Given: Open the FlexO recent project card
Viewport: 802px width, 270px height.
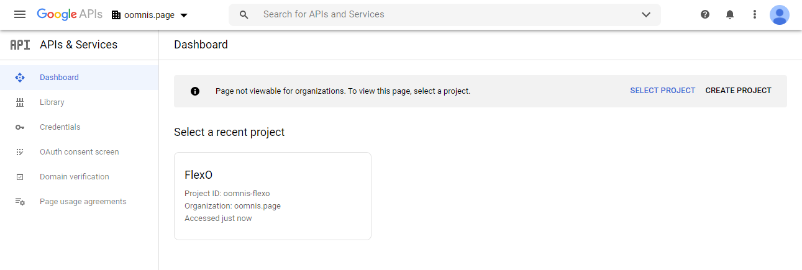Looking at the screenshot, I should 273,196.
